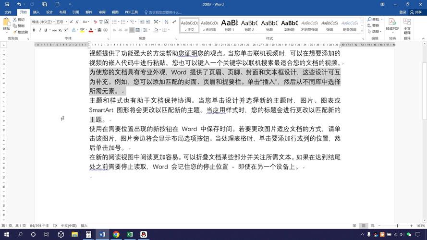Open the Find (查找) search tool
Screen dimensions: 427x240
point(373,20)
